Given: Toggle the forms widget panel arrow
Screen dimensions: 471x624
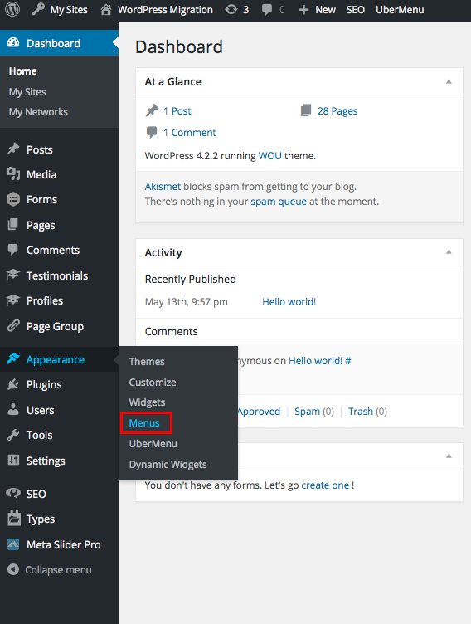Looking at the screenshot, I should point(449,456).
